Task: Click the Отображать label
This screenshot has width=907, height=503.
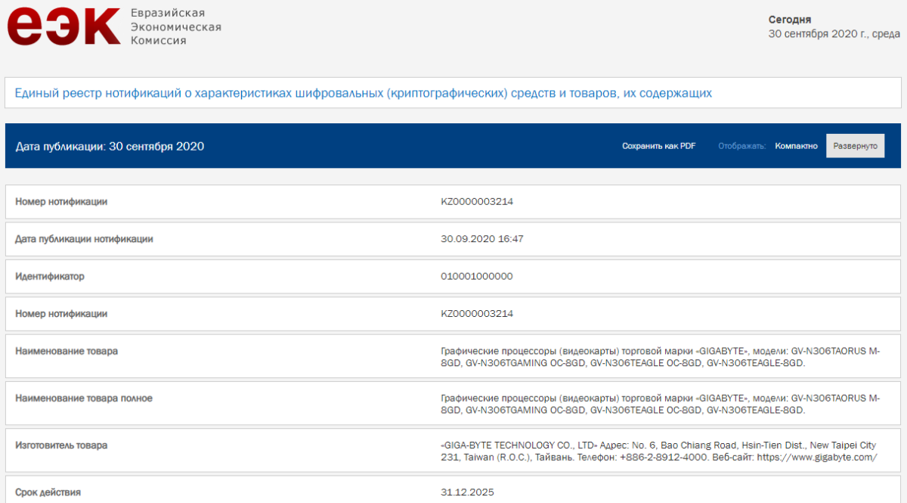Action: (x=741, y=146)
